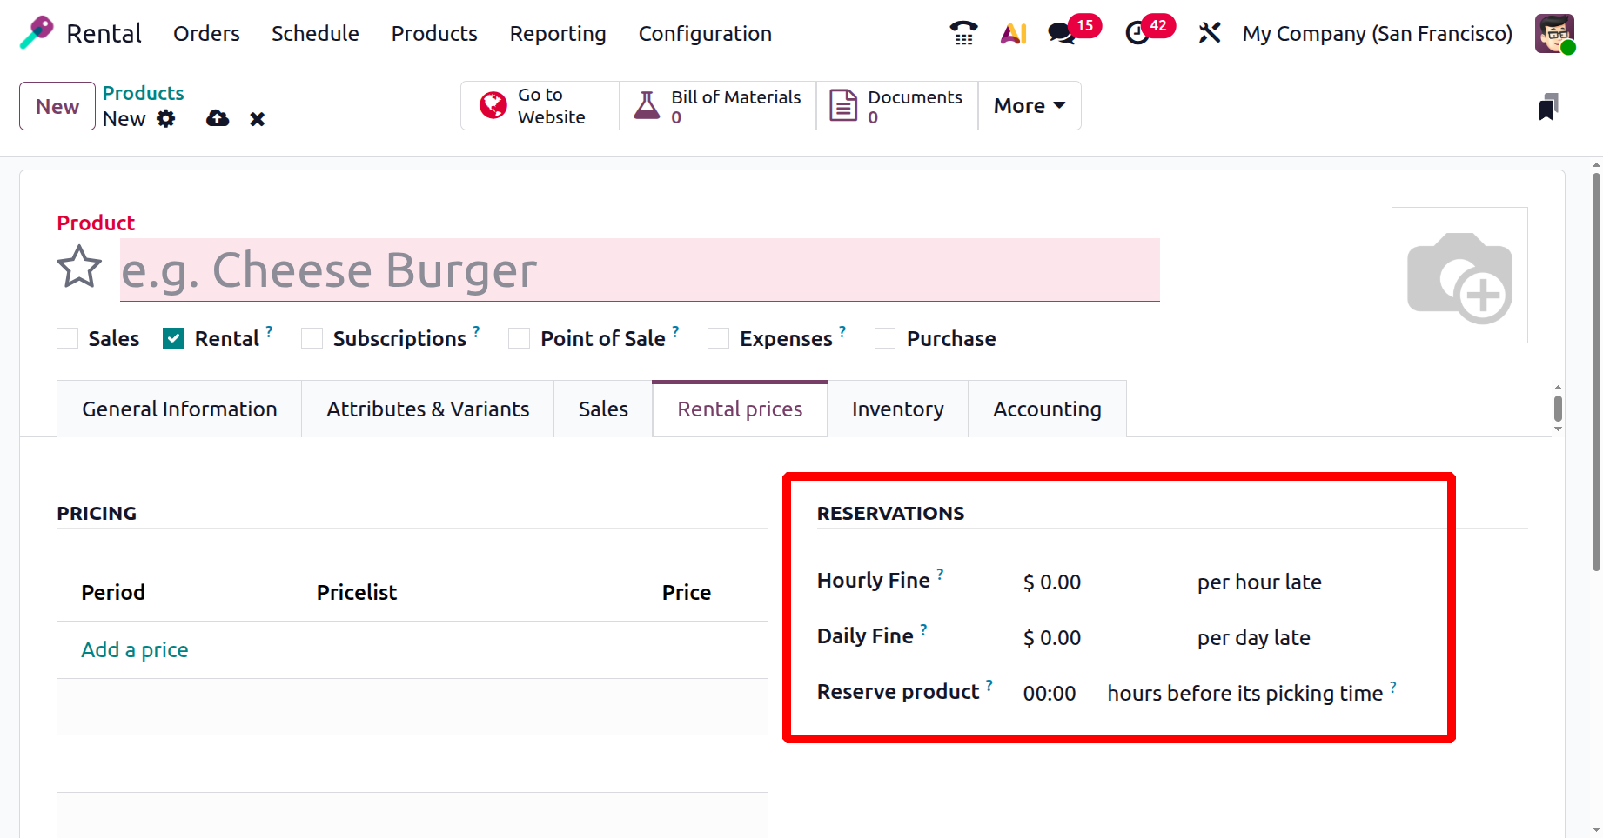Mark product as favorite with star
This screenshot has width=1603, height=838.
(79, 267)
